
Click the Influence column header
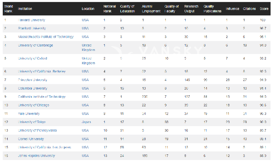[x=233, y=9]
